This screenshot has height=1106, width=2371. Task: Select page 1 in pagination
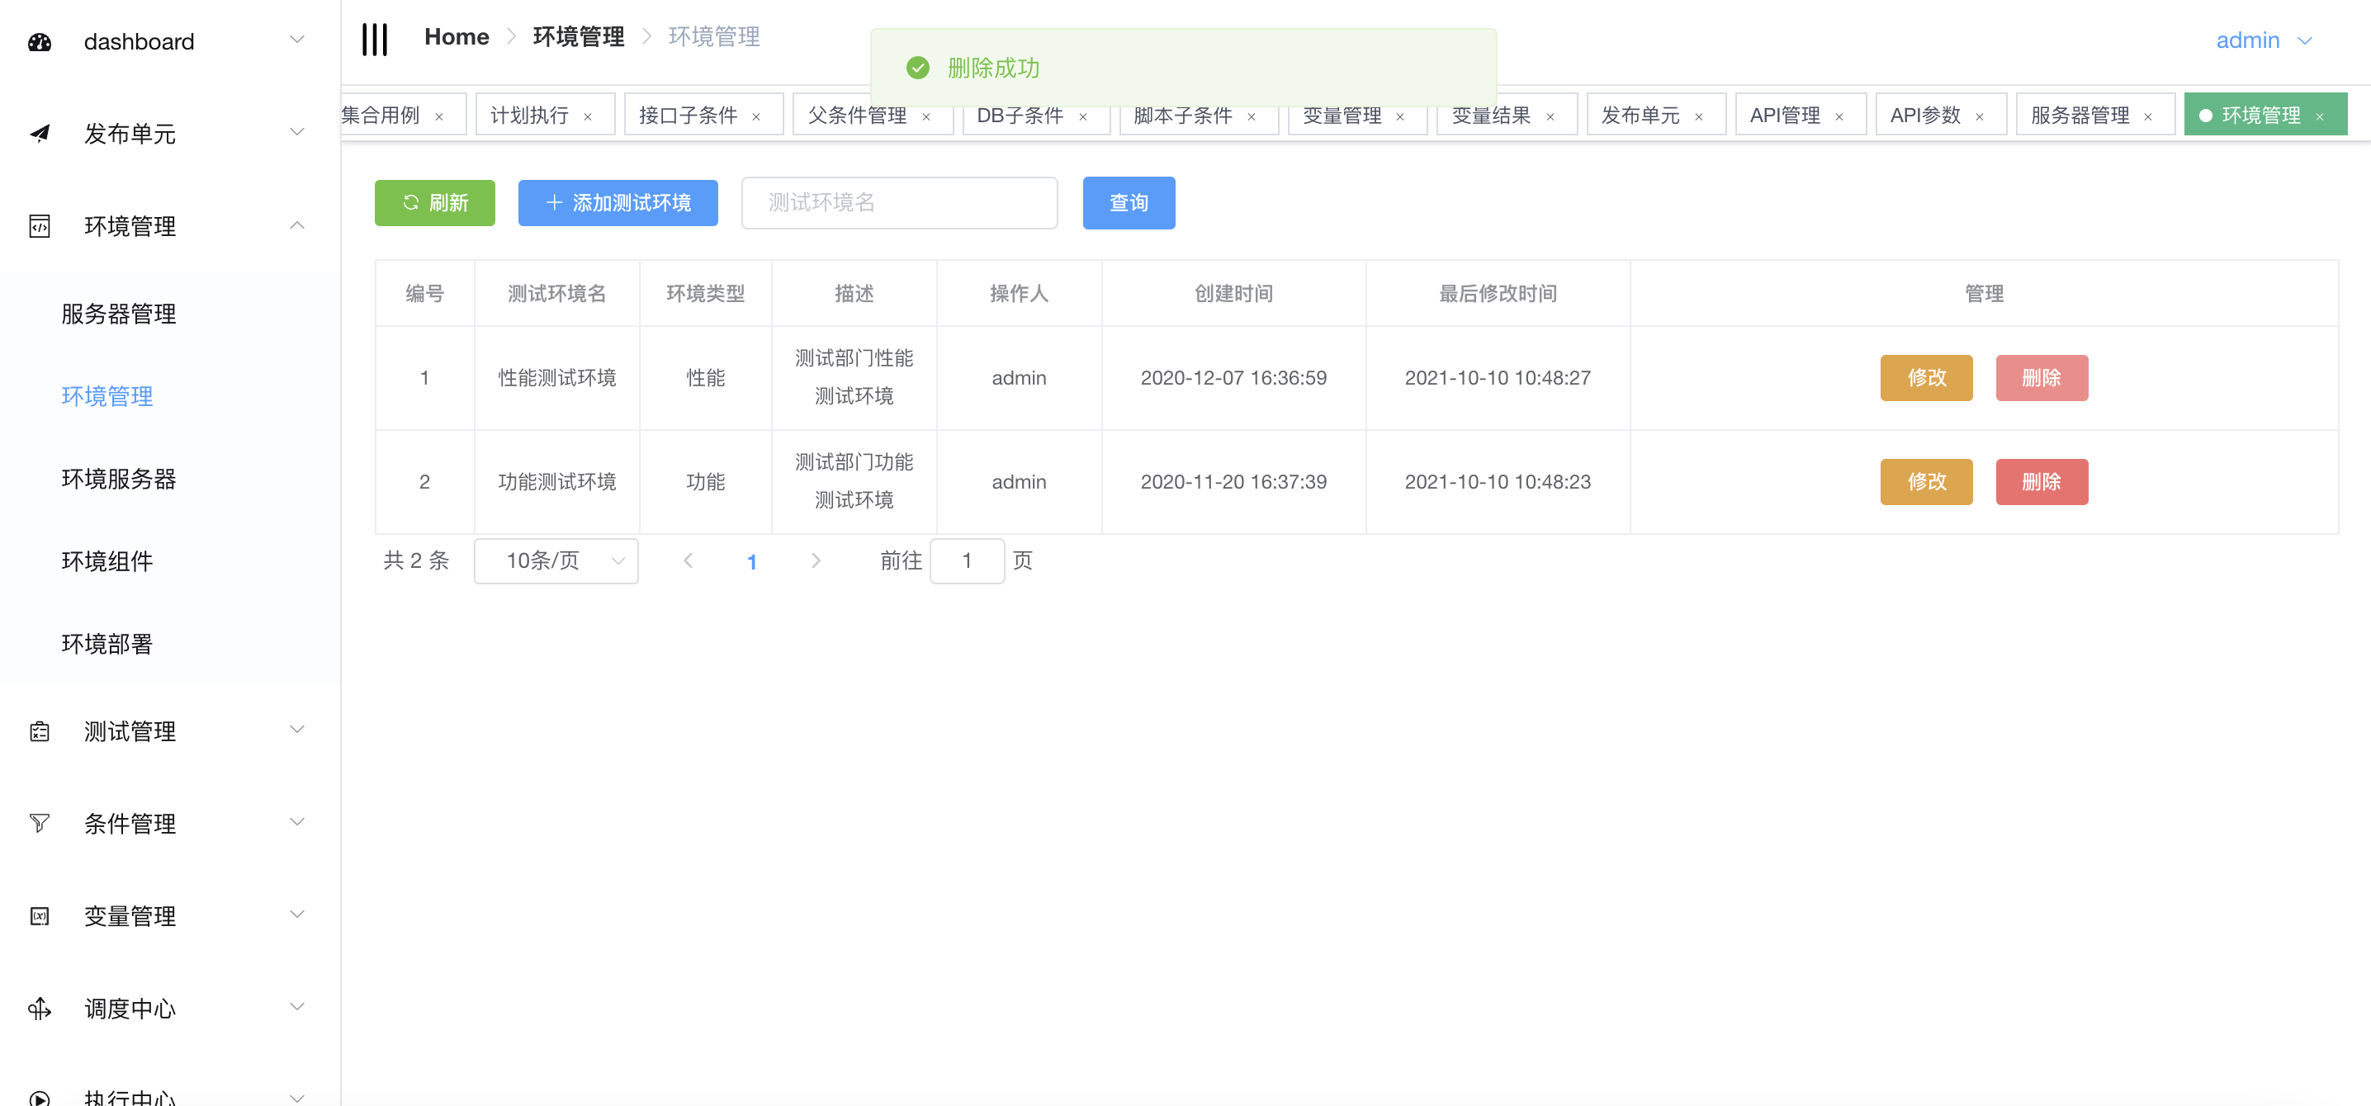coord(751,562)
